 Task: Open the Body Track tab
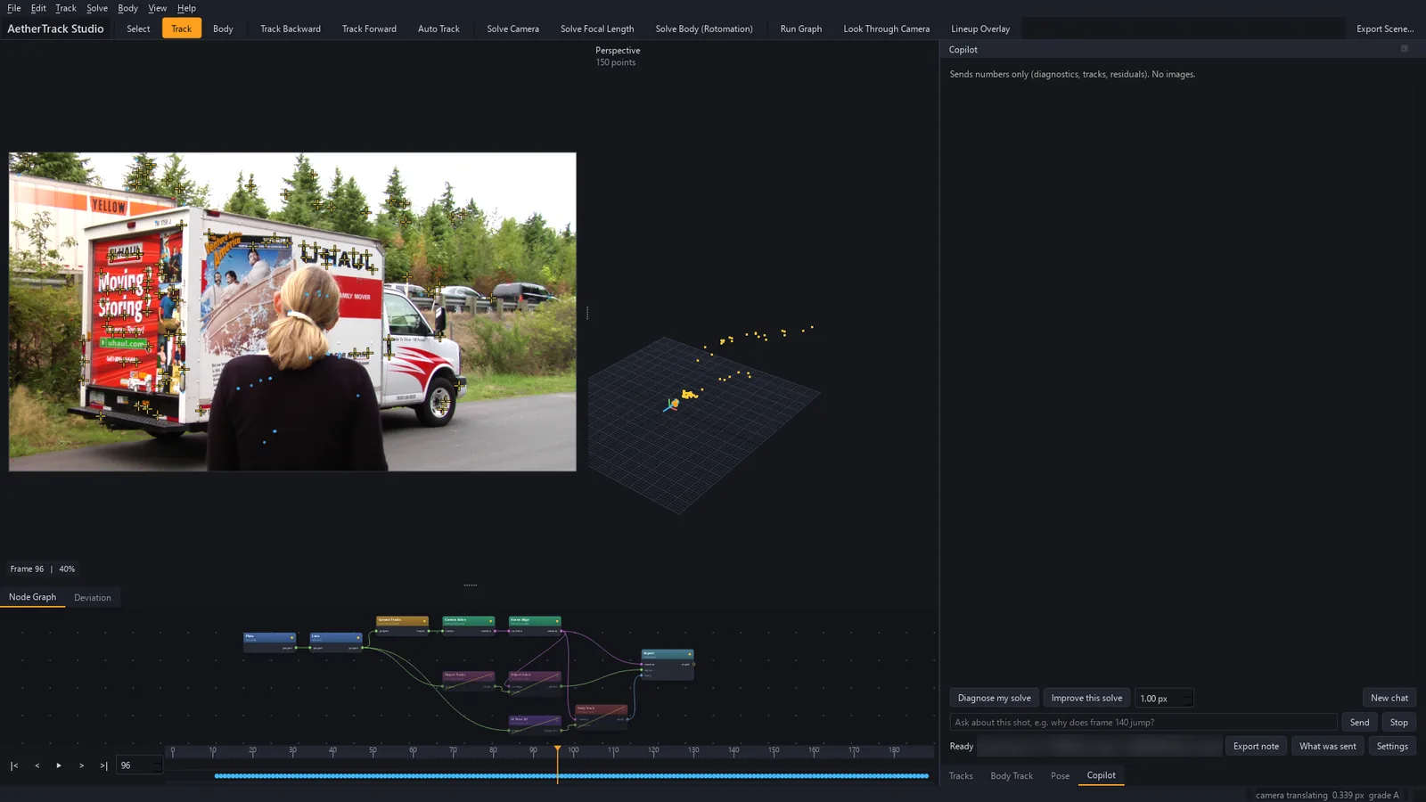pos(1012,776)
